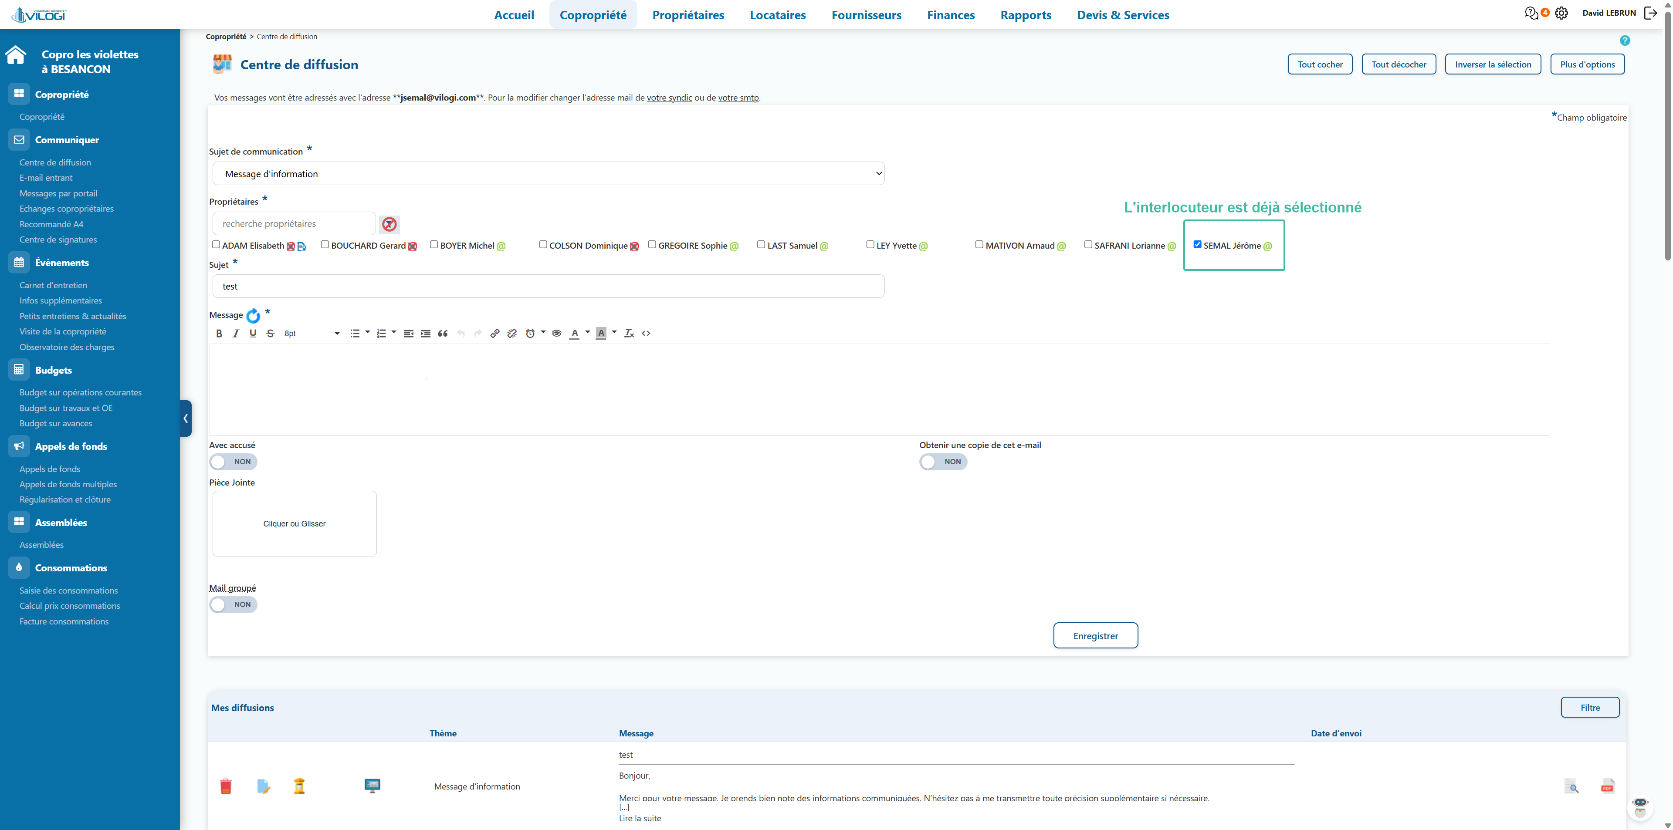Log out using the exit icon
The image size is (1673, 830).
(1650, 13)
